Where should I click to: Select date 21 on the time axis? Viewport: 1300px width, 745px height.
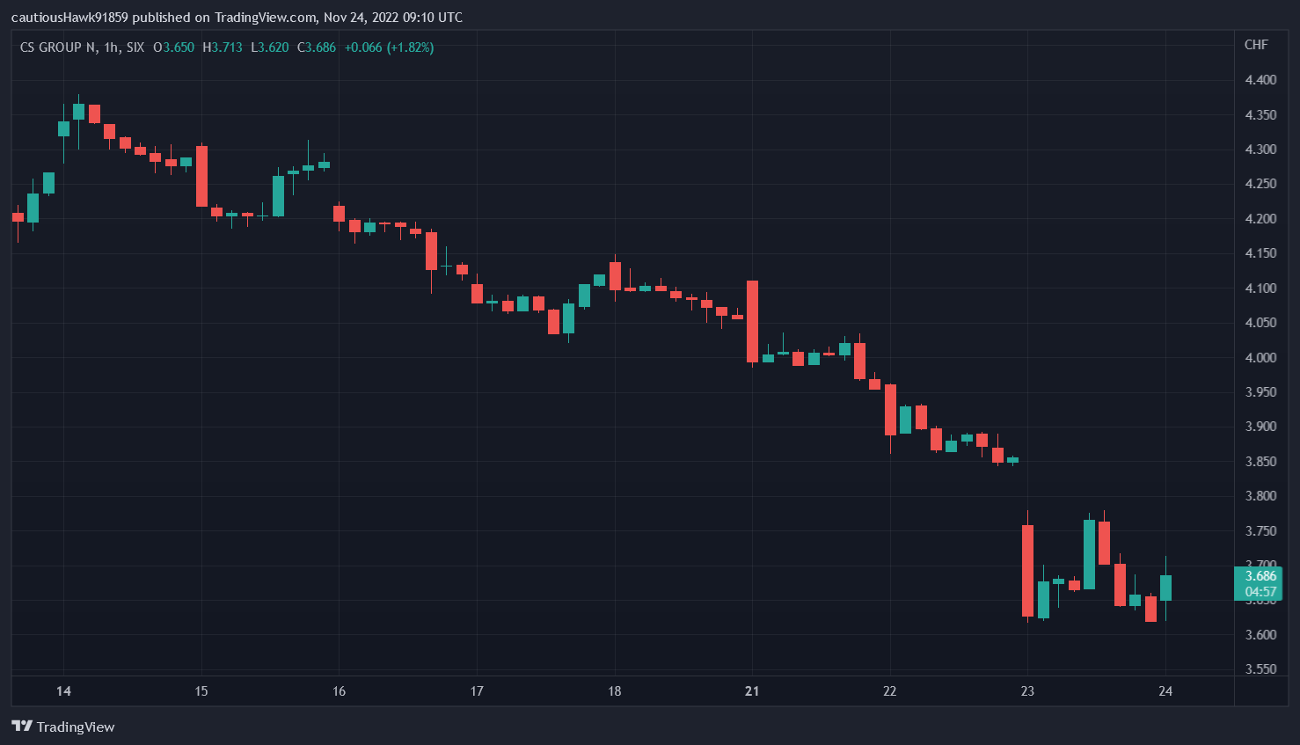[x=752, y=691]
